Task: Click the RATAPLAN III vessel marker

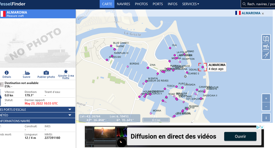Action: (x=112, y=56)
